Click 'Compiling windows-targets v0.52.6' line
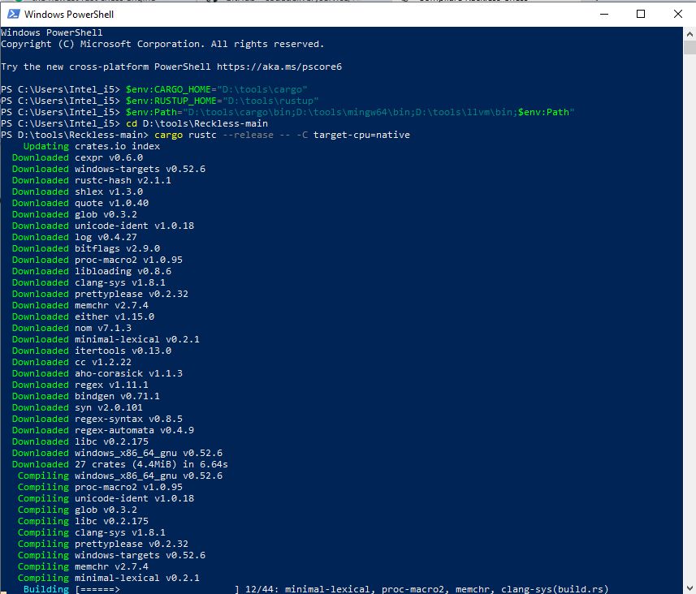Screen dimensions: 696x594 click(x=112, y=555)
